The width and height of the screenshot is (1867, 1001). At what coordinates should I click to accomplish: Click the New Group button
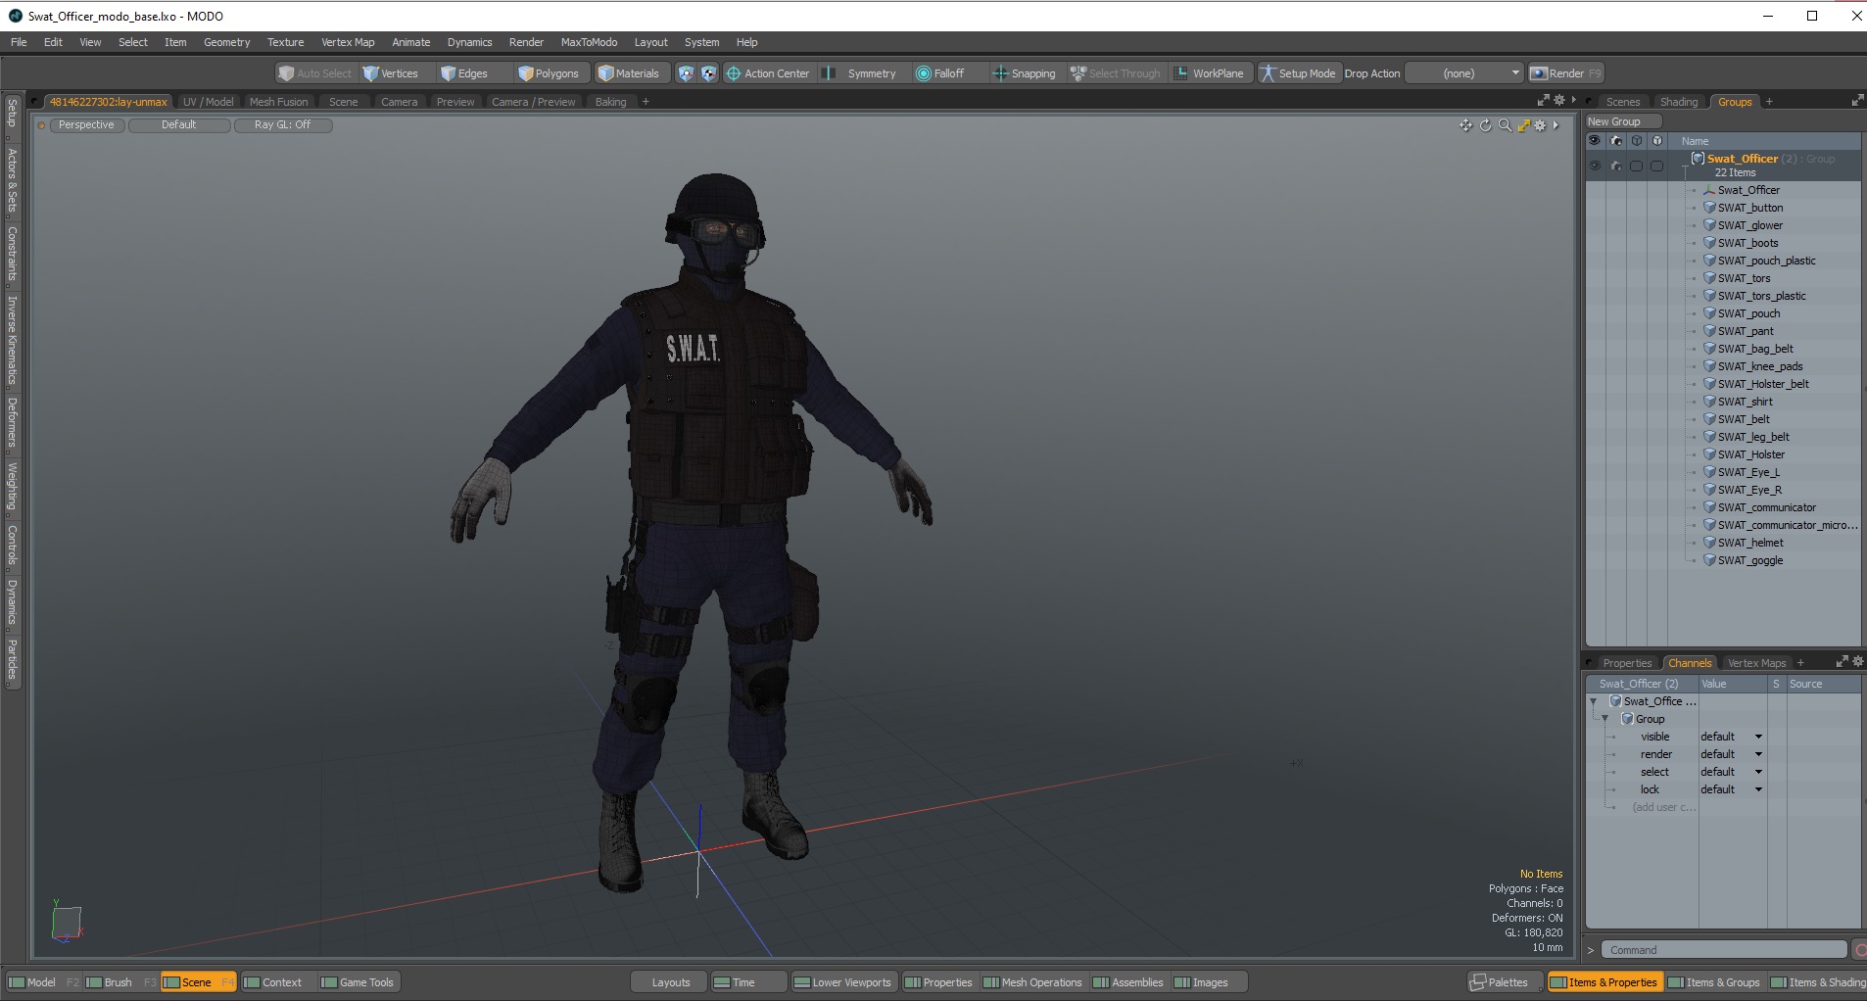click(x=1623, y=121)
